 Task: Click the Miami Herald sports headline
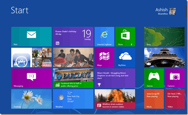coord(113,76)
